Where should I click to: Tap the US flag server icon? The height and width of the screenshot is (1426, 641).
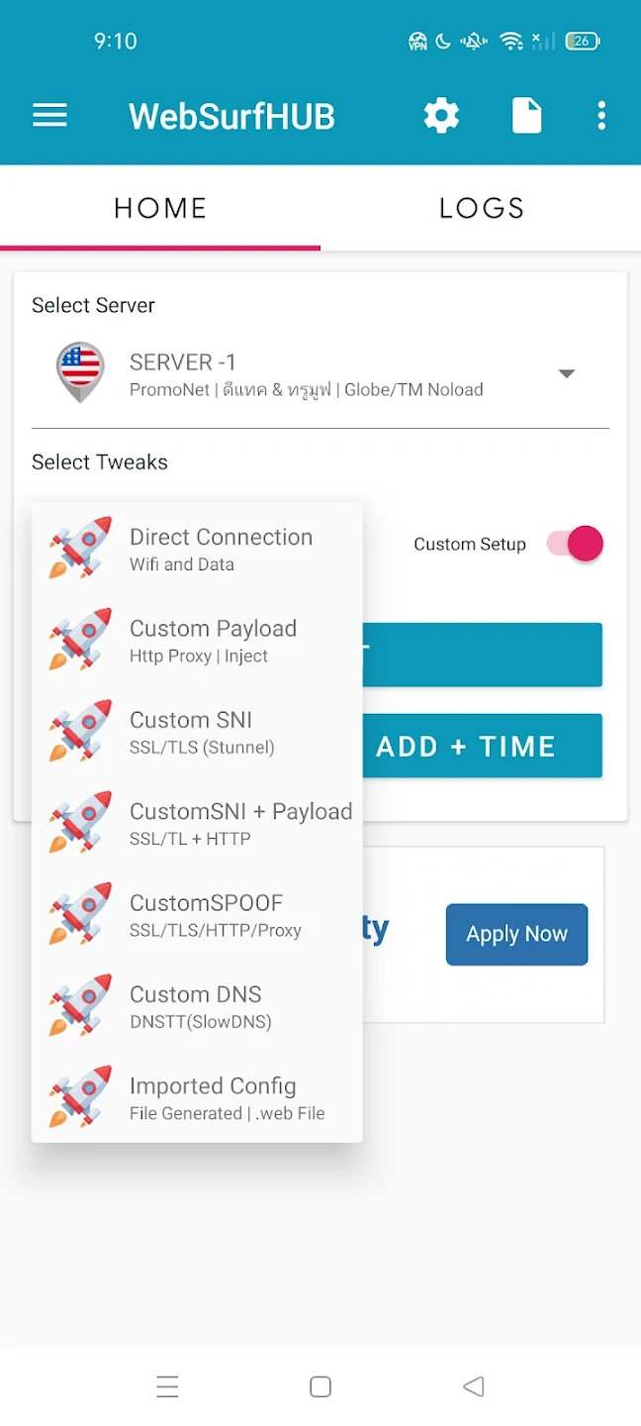pos(80,371)
